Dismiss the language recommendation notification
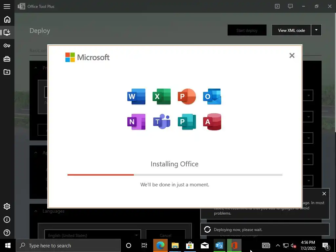The width and height of the screenshot is (336, 252). 324,194
